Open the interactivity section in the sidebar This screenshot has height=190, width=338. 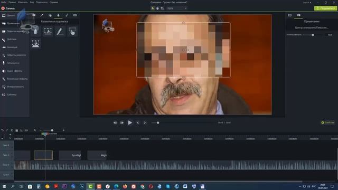click(13, 87)
